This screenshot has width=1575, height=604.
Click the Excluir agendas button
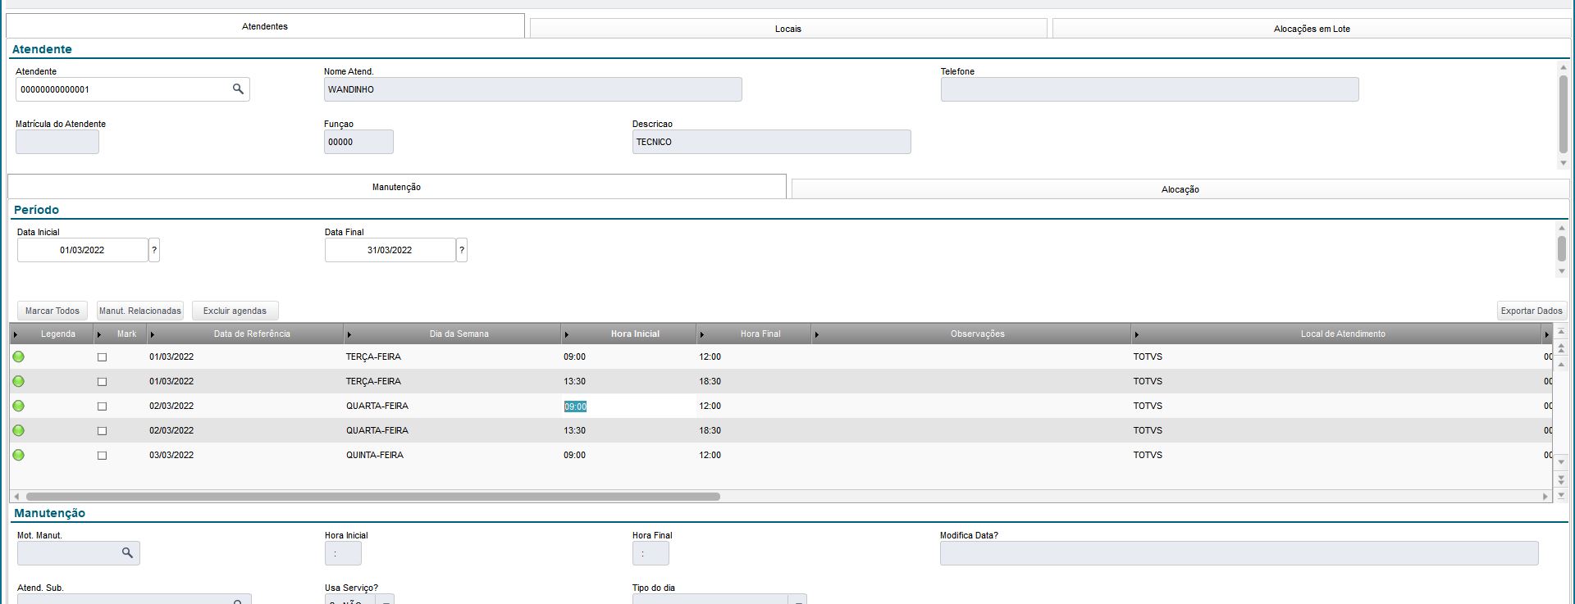click(235, 311)
